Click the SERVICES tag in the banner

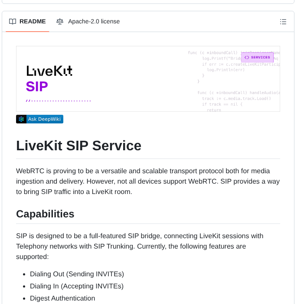257,58
